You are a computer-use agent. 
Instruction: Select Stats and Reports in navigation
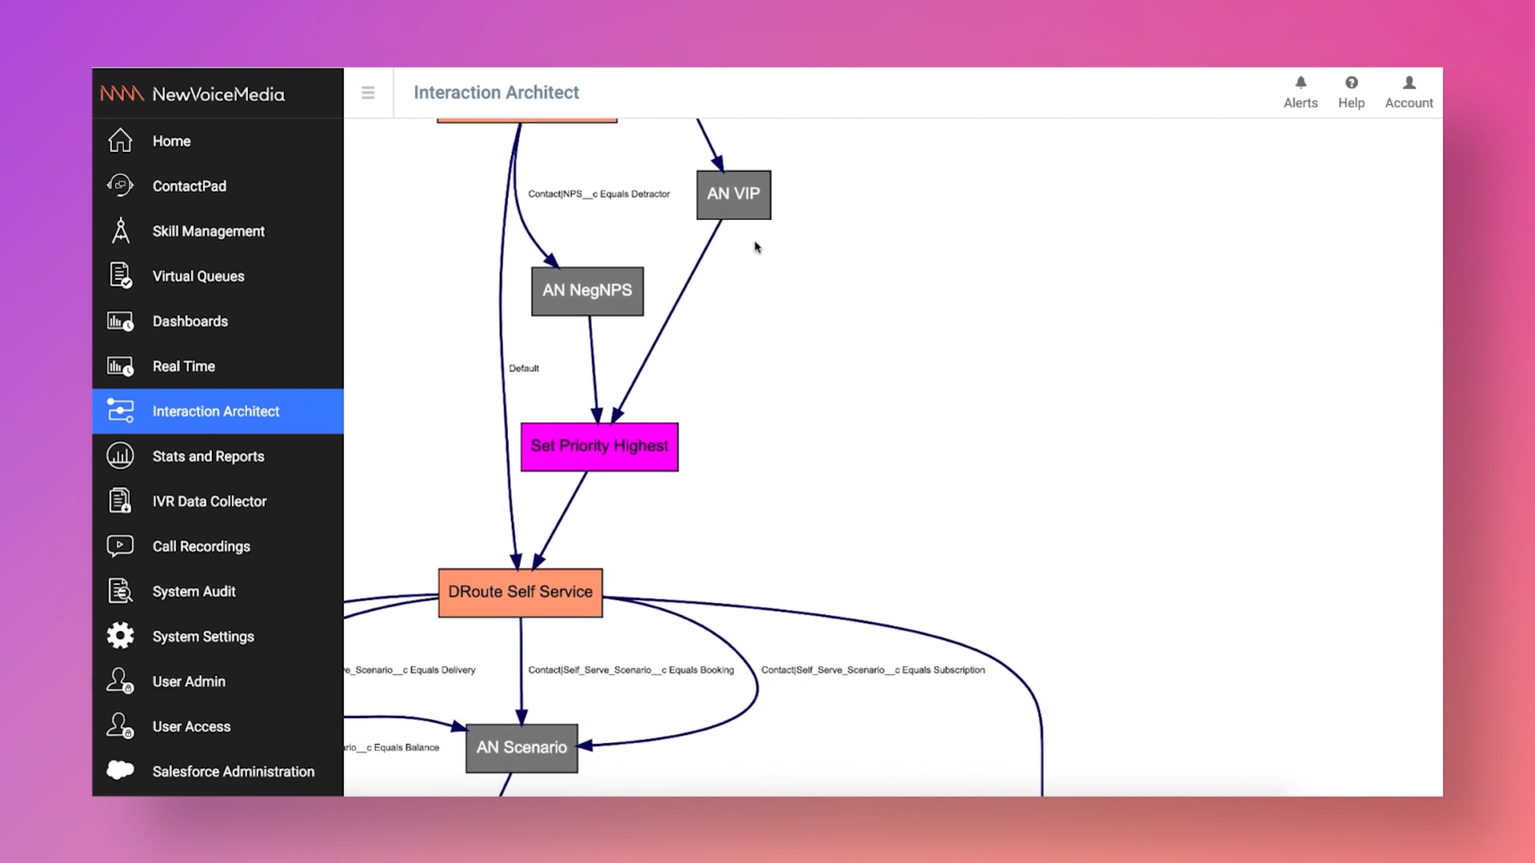(x=208, y=456)
